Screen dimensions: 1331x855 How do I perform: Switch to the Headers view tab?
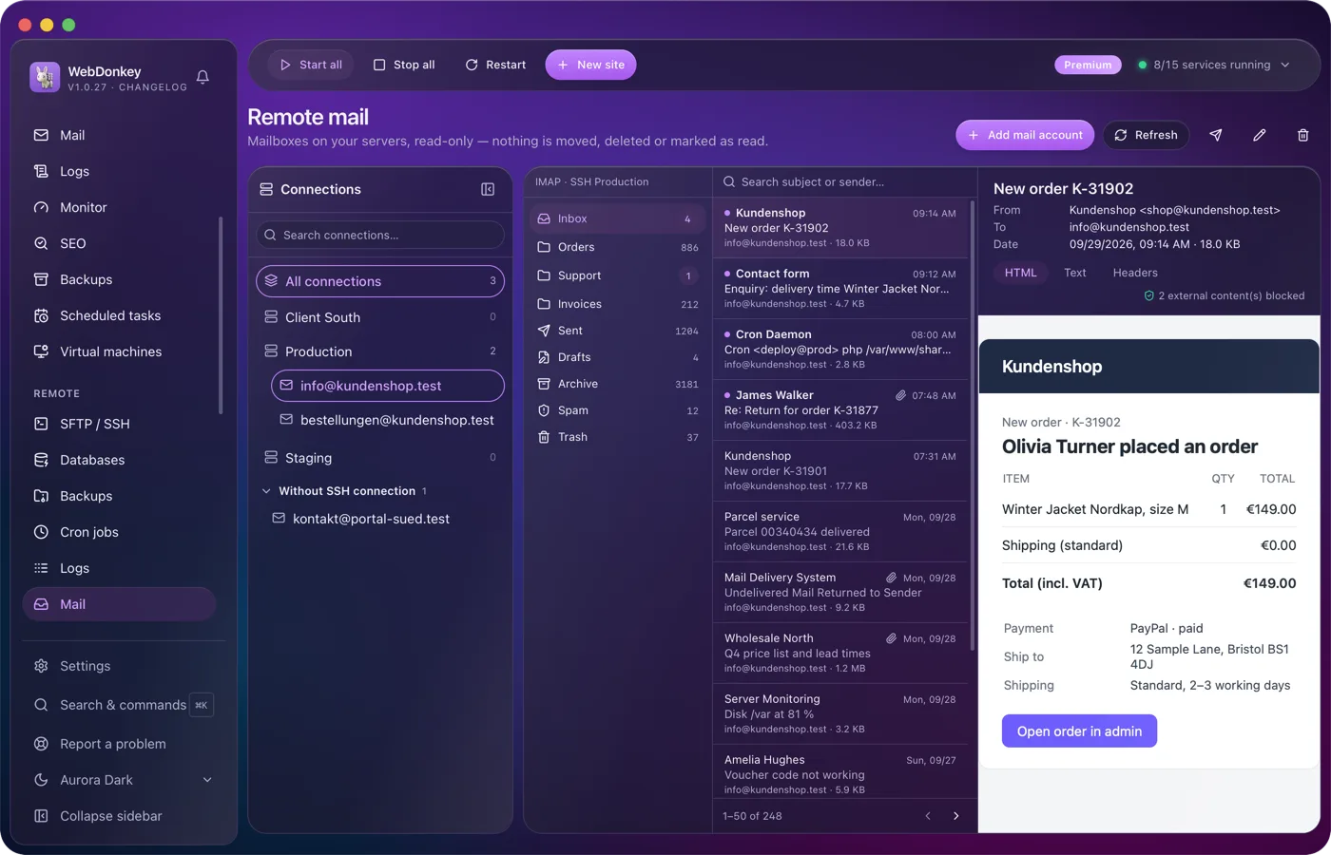coord(1135,273)
